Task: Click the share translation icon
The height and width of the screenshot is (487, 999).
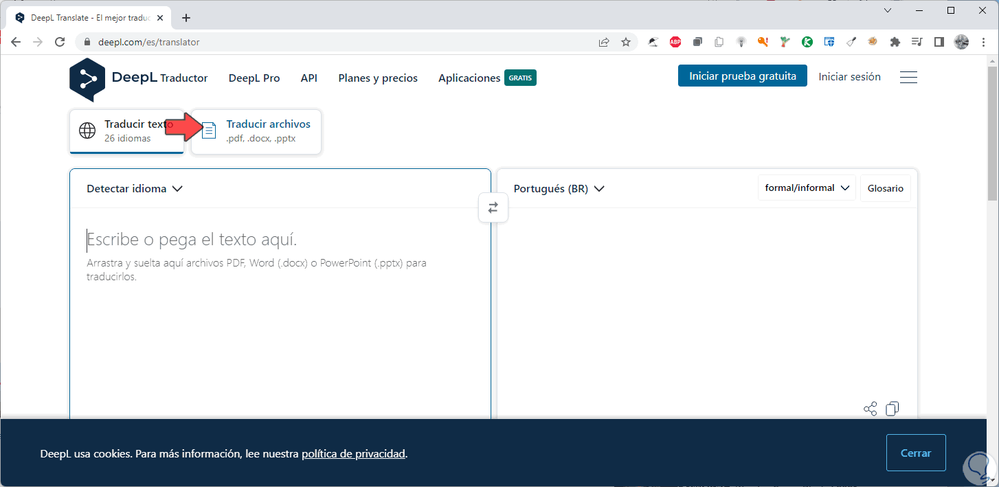Action: click(x=870, y=409)
